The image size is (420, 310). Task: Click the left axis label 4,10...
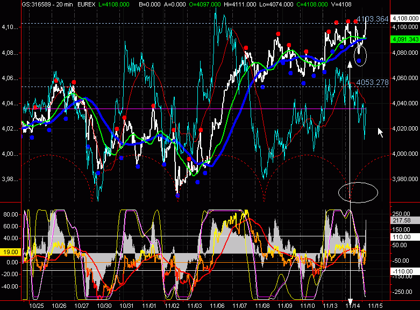pyautogui.click(x=10, y=27)
